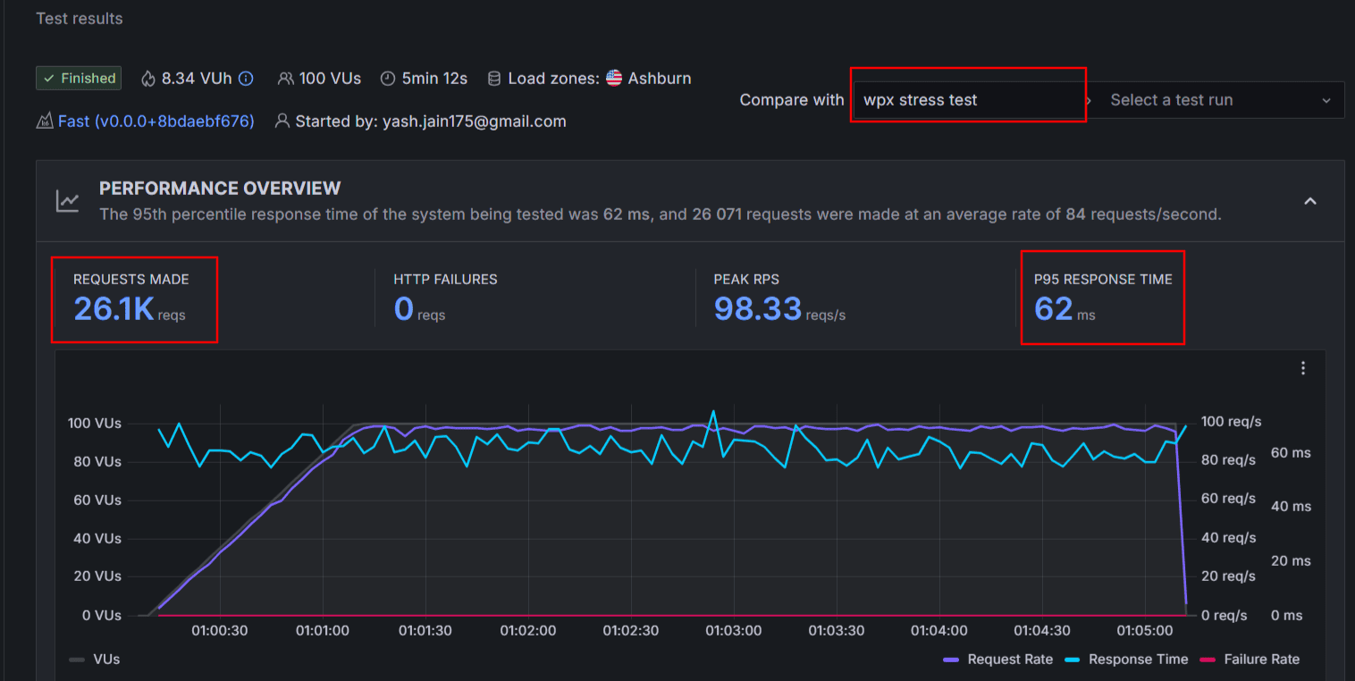Screen dimensions: 1355x681
Task: Click the VUh info circle icon
Action: click(x=246, y=79)
